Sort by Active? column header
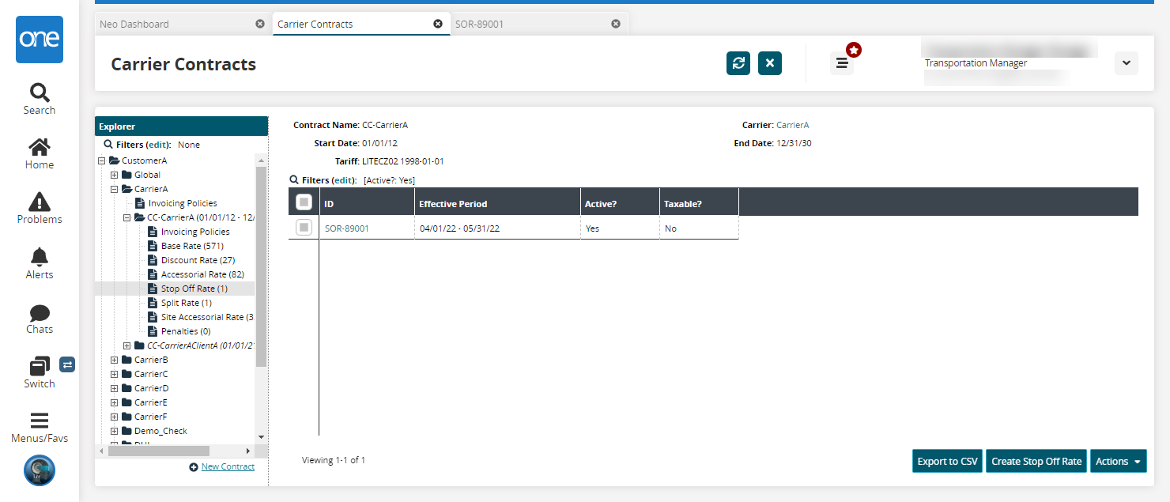Viewport: 1170px width, 502px height. point(620,202)
